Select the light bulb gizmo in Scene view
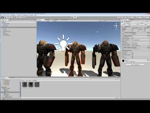This screenshot has height=113, width=150. click(63, 43)
